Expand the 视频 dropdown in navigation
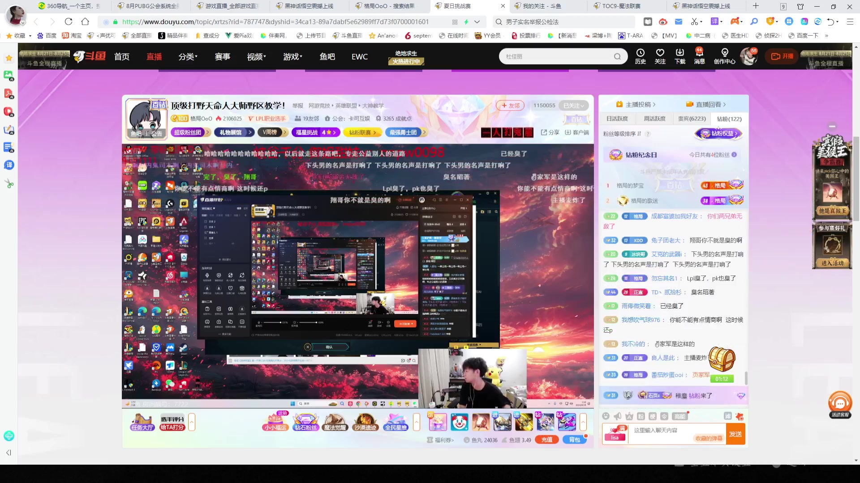The height and width of the screenshot is (483, 860). tap(256, 56)
